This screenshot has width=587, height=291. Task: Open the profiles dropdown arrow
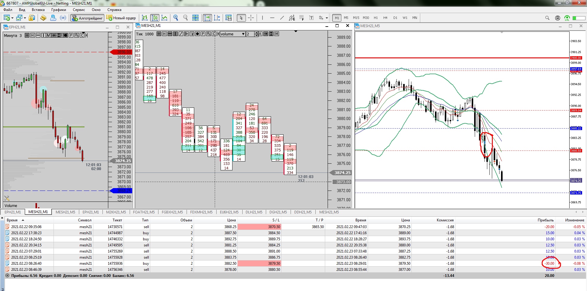(x=25, y=18)
